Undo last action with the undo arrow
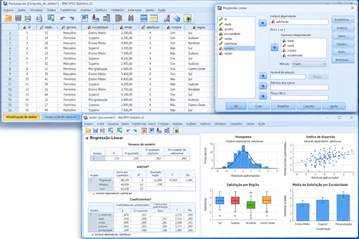 (x=63, y=18)
